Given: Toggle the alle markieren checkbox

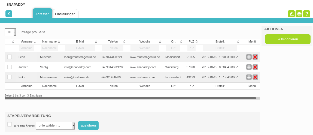Looking at the screenshot, I should (10, 124).
